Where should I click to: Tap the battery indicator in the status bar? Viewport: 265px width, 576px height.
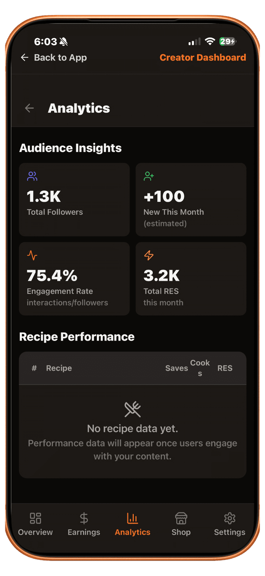229,41
